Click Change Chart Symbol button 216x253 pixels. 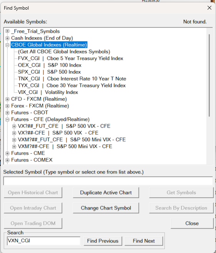tap(106, 208)
